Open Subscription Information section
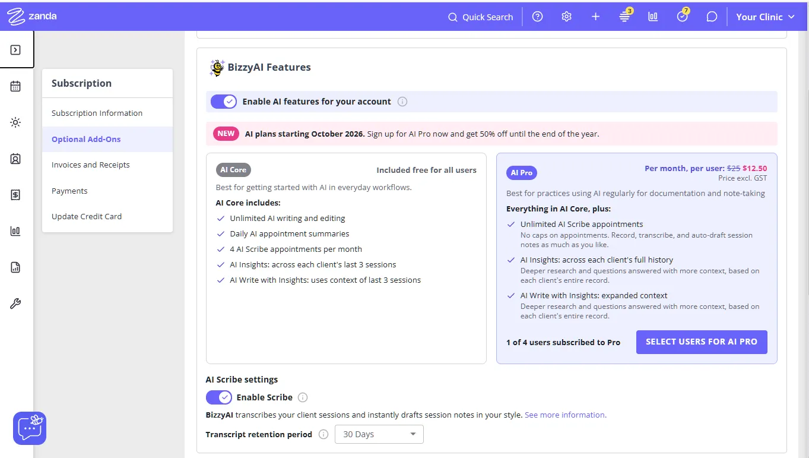Screen dimensions: 809x458 click(x=107, y=113)
